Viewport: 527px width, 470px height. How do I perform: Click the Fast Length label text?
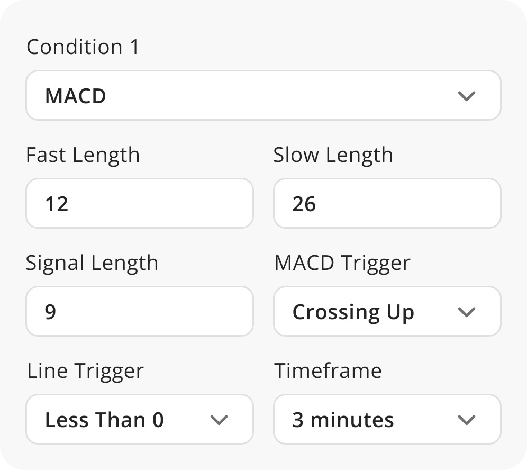tap(83, 156)
